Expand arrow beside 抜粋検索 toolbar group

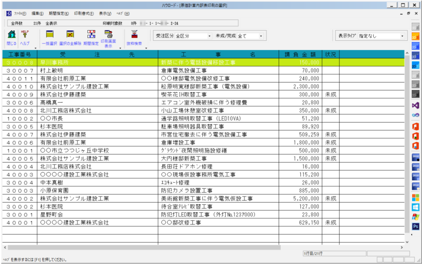click(146, 48)
